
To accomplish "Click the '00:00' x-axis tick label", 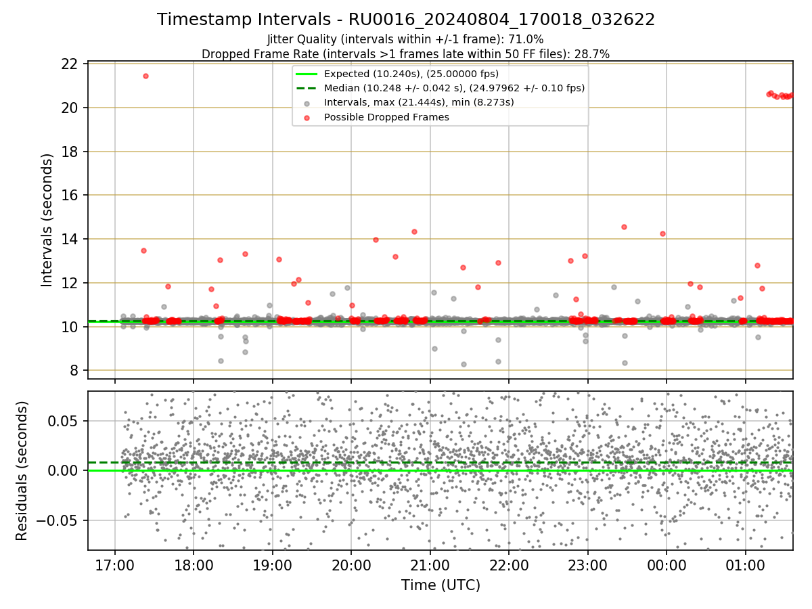I will (x=667, y=565).
